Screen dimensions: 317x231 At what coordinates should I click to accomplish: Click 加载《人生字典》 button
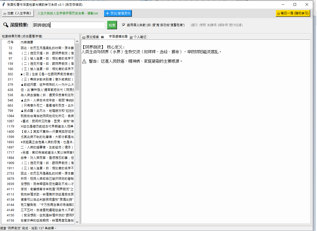(18, 13)
